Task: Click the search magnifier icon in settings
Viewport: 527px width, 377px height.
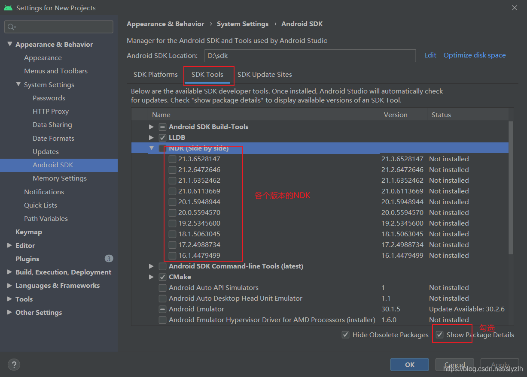Action: [11, 27]
